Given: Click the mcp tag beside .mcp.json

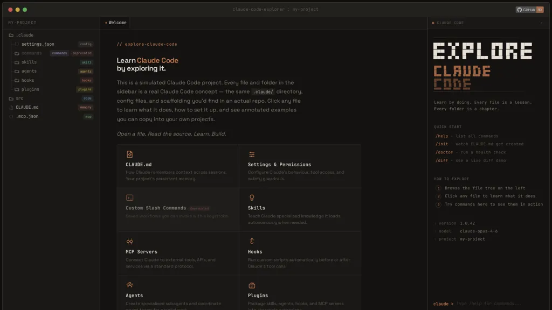Looking at the screenshot, I should [88, 116].
